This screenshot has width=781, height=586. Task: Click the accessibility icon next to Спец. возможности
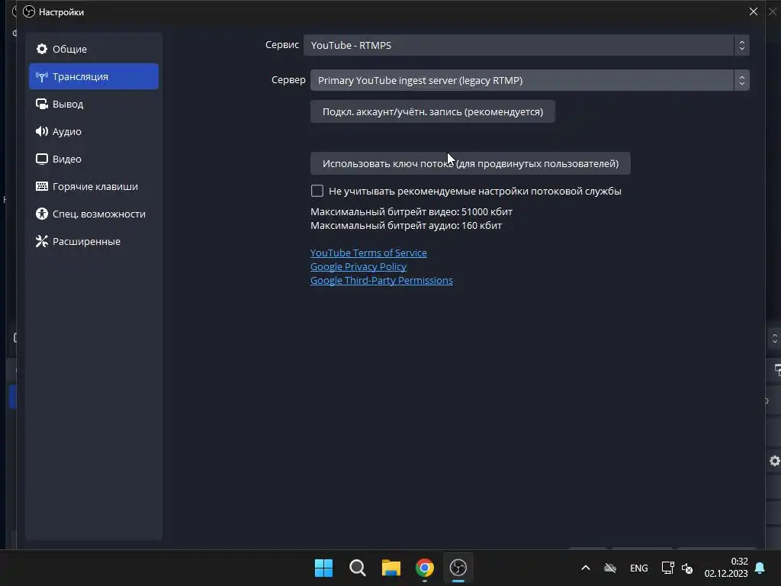(x=42, y=214)
